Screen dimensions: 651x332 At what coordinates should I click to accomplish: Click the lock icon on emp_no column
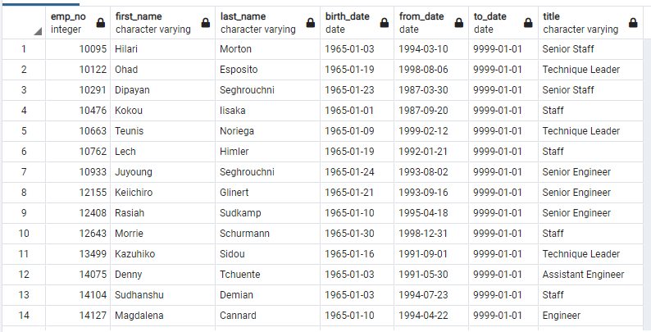click(101, 23)
